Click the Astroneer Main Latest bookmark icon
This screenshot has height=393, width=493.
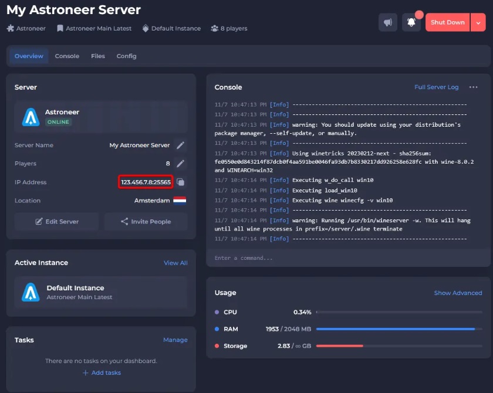tap(60, 28)
